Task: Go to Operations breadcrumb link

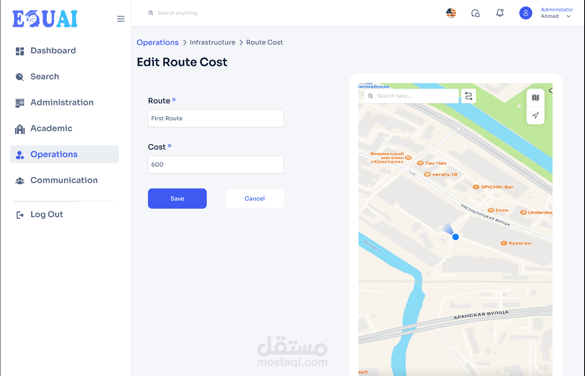Action: click(x=158, y=43)
